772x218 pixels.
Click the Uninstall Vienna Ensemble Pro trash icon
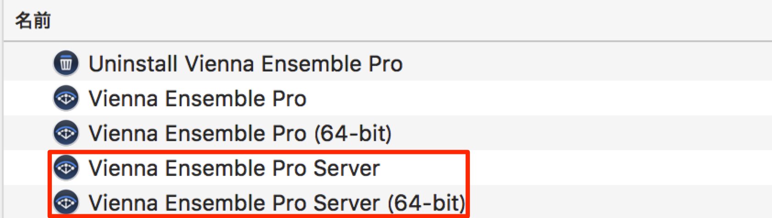pos(66,63)
